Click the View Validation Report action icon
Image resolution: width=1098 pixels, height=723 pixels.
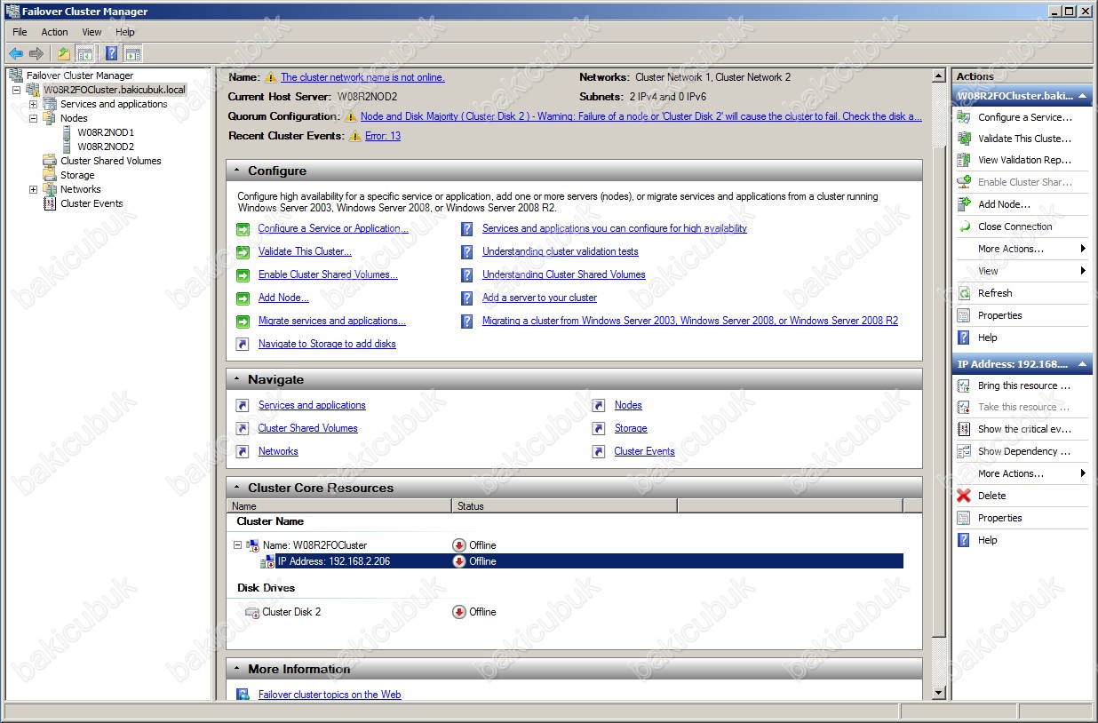click(964, 160)
